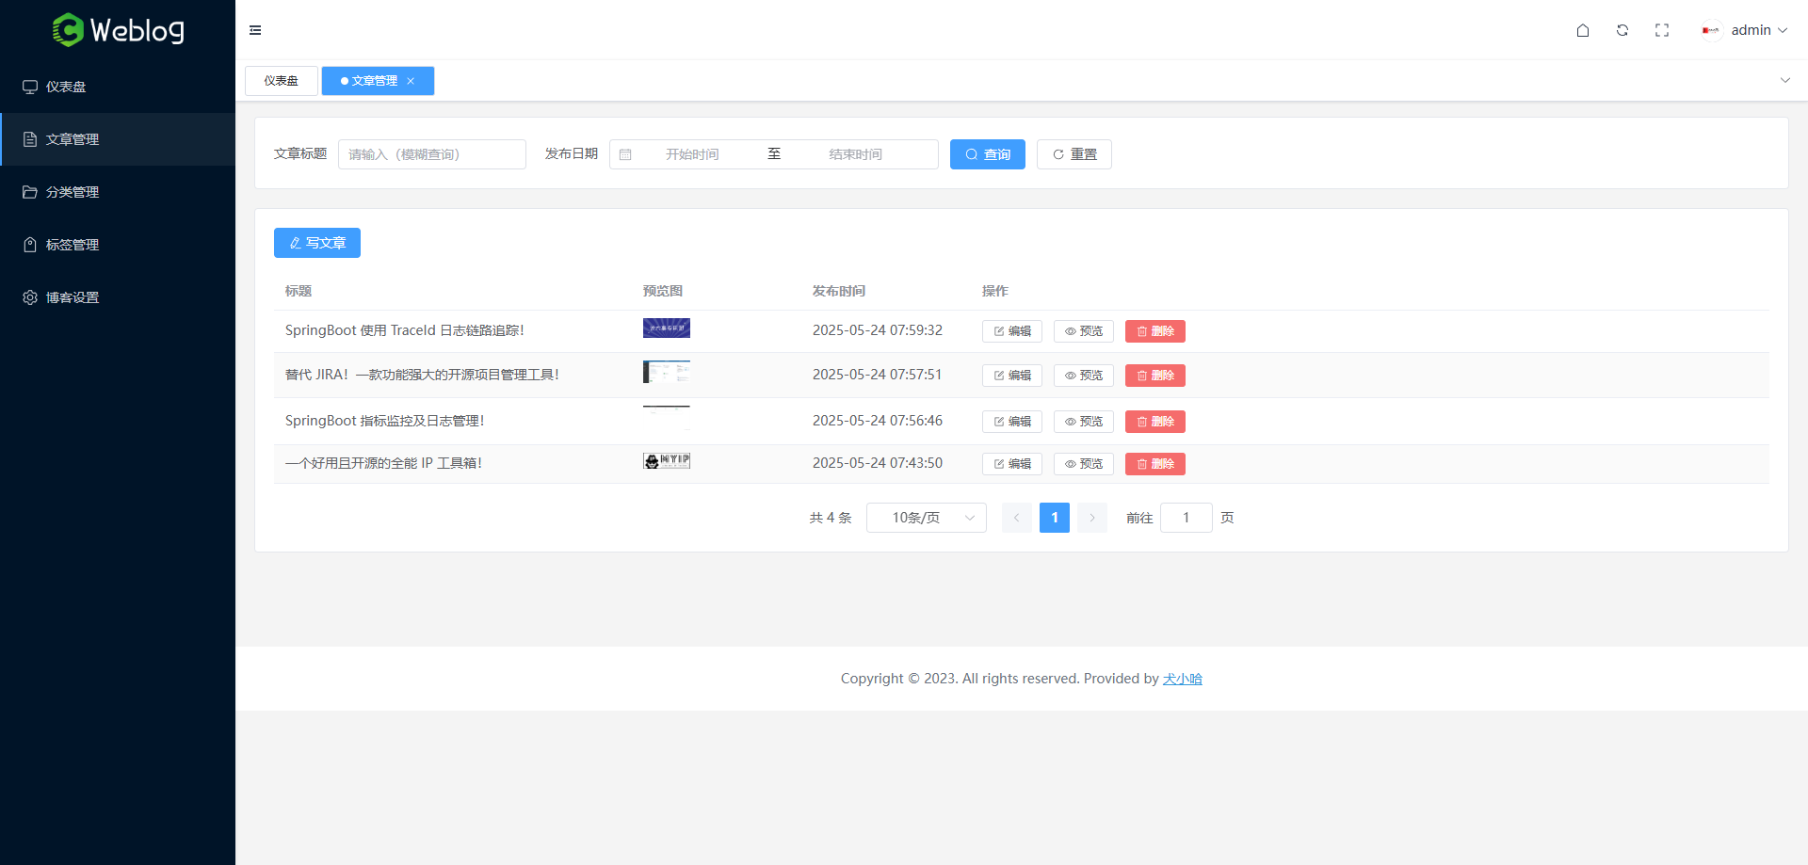
Task: Open the admin user dropdown
Action: 1758,30
